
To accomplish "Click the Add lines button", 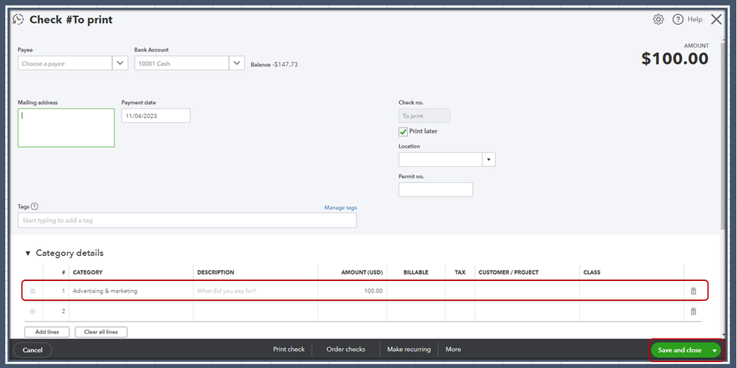I will coord(47,332).
